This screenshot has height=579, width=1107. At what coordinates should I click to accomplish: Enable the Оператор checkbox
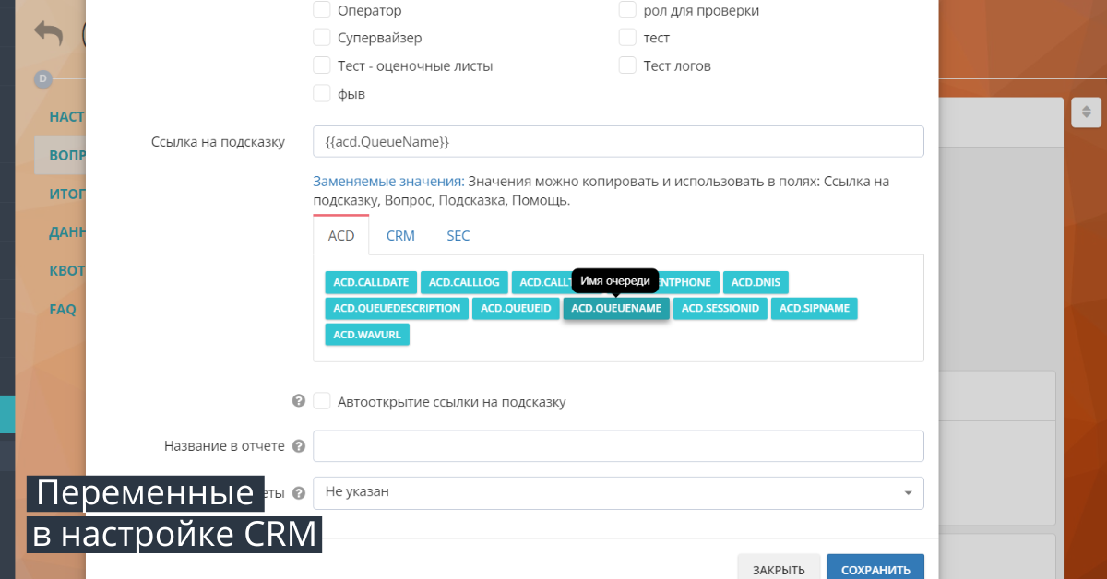tap(322, 9)
